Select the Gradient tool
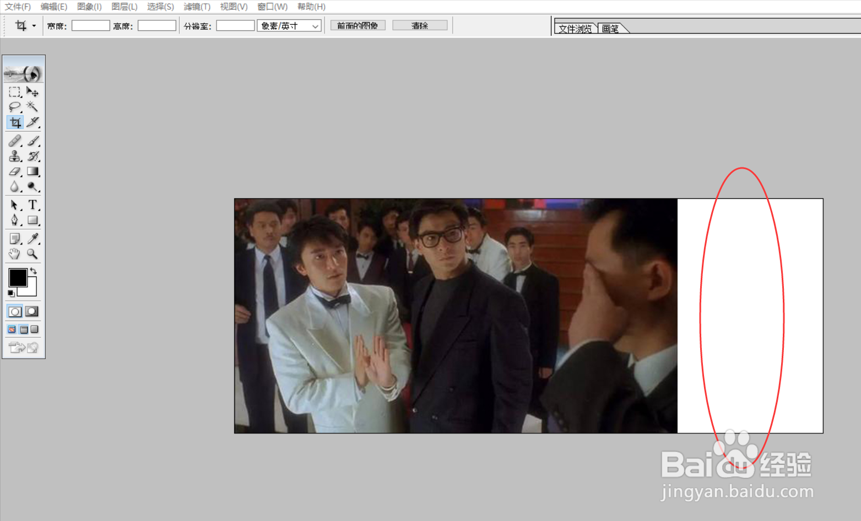The width and height of the screenshot is (861, 521). [33, 172]
